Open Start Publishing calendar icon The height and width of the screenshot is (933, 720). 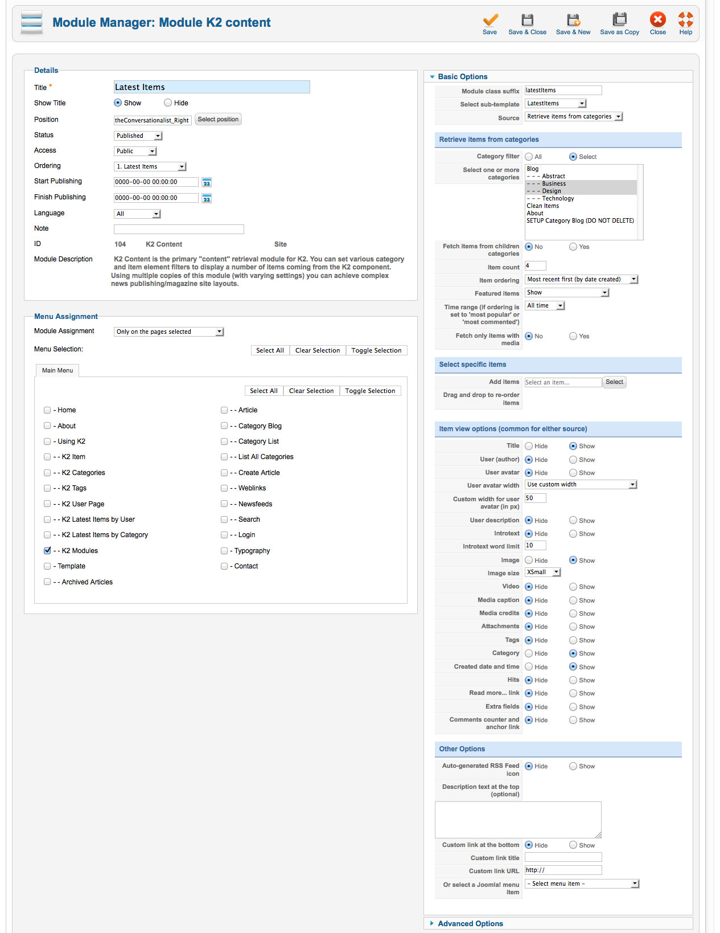point(207,182)
